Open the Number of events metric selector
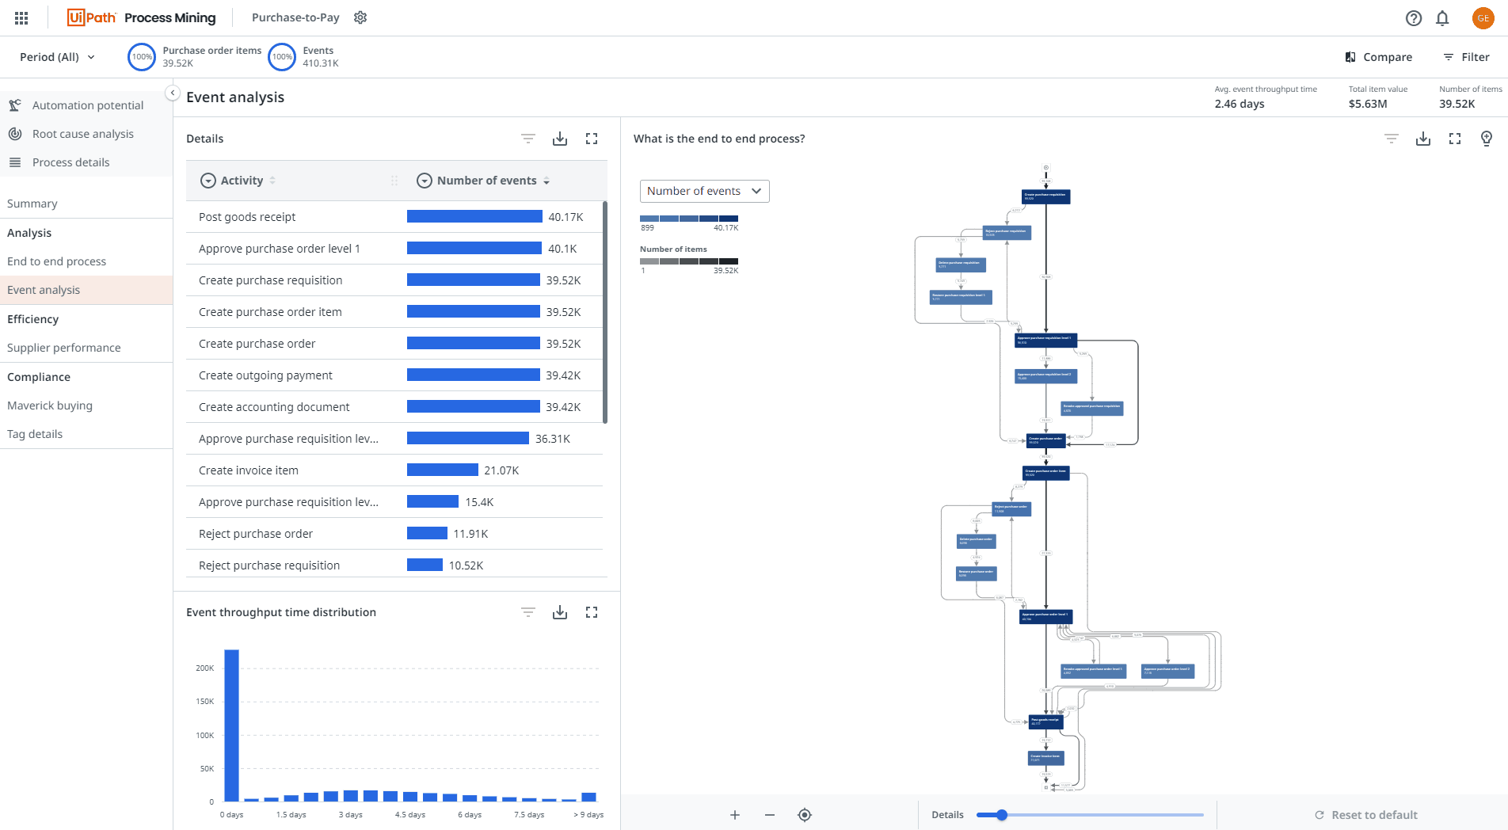This screenshot has height=830, width=1508. tap(703, 191)
